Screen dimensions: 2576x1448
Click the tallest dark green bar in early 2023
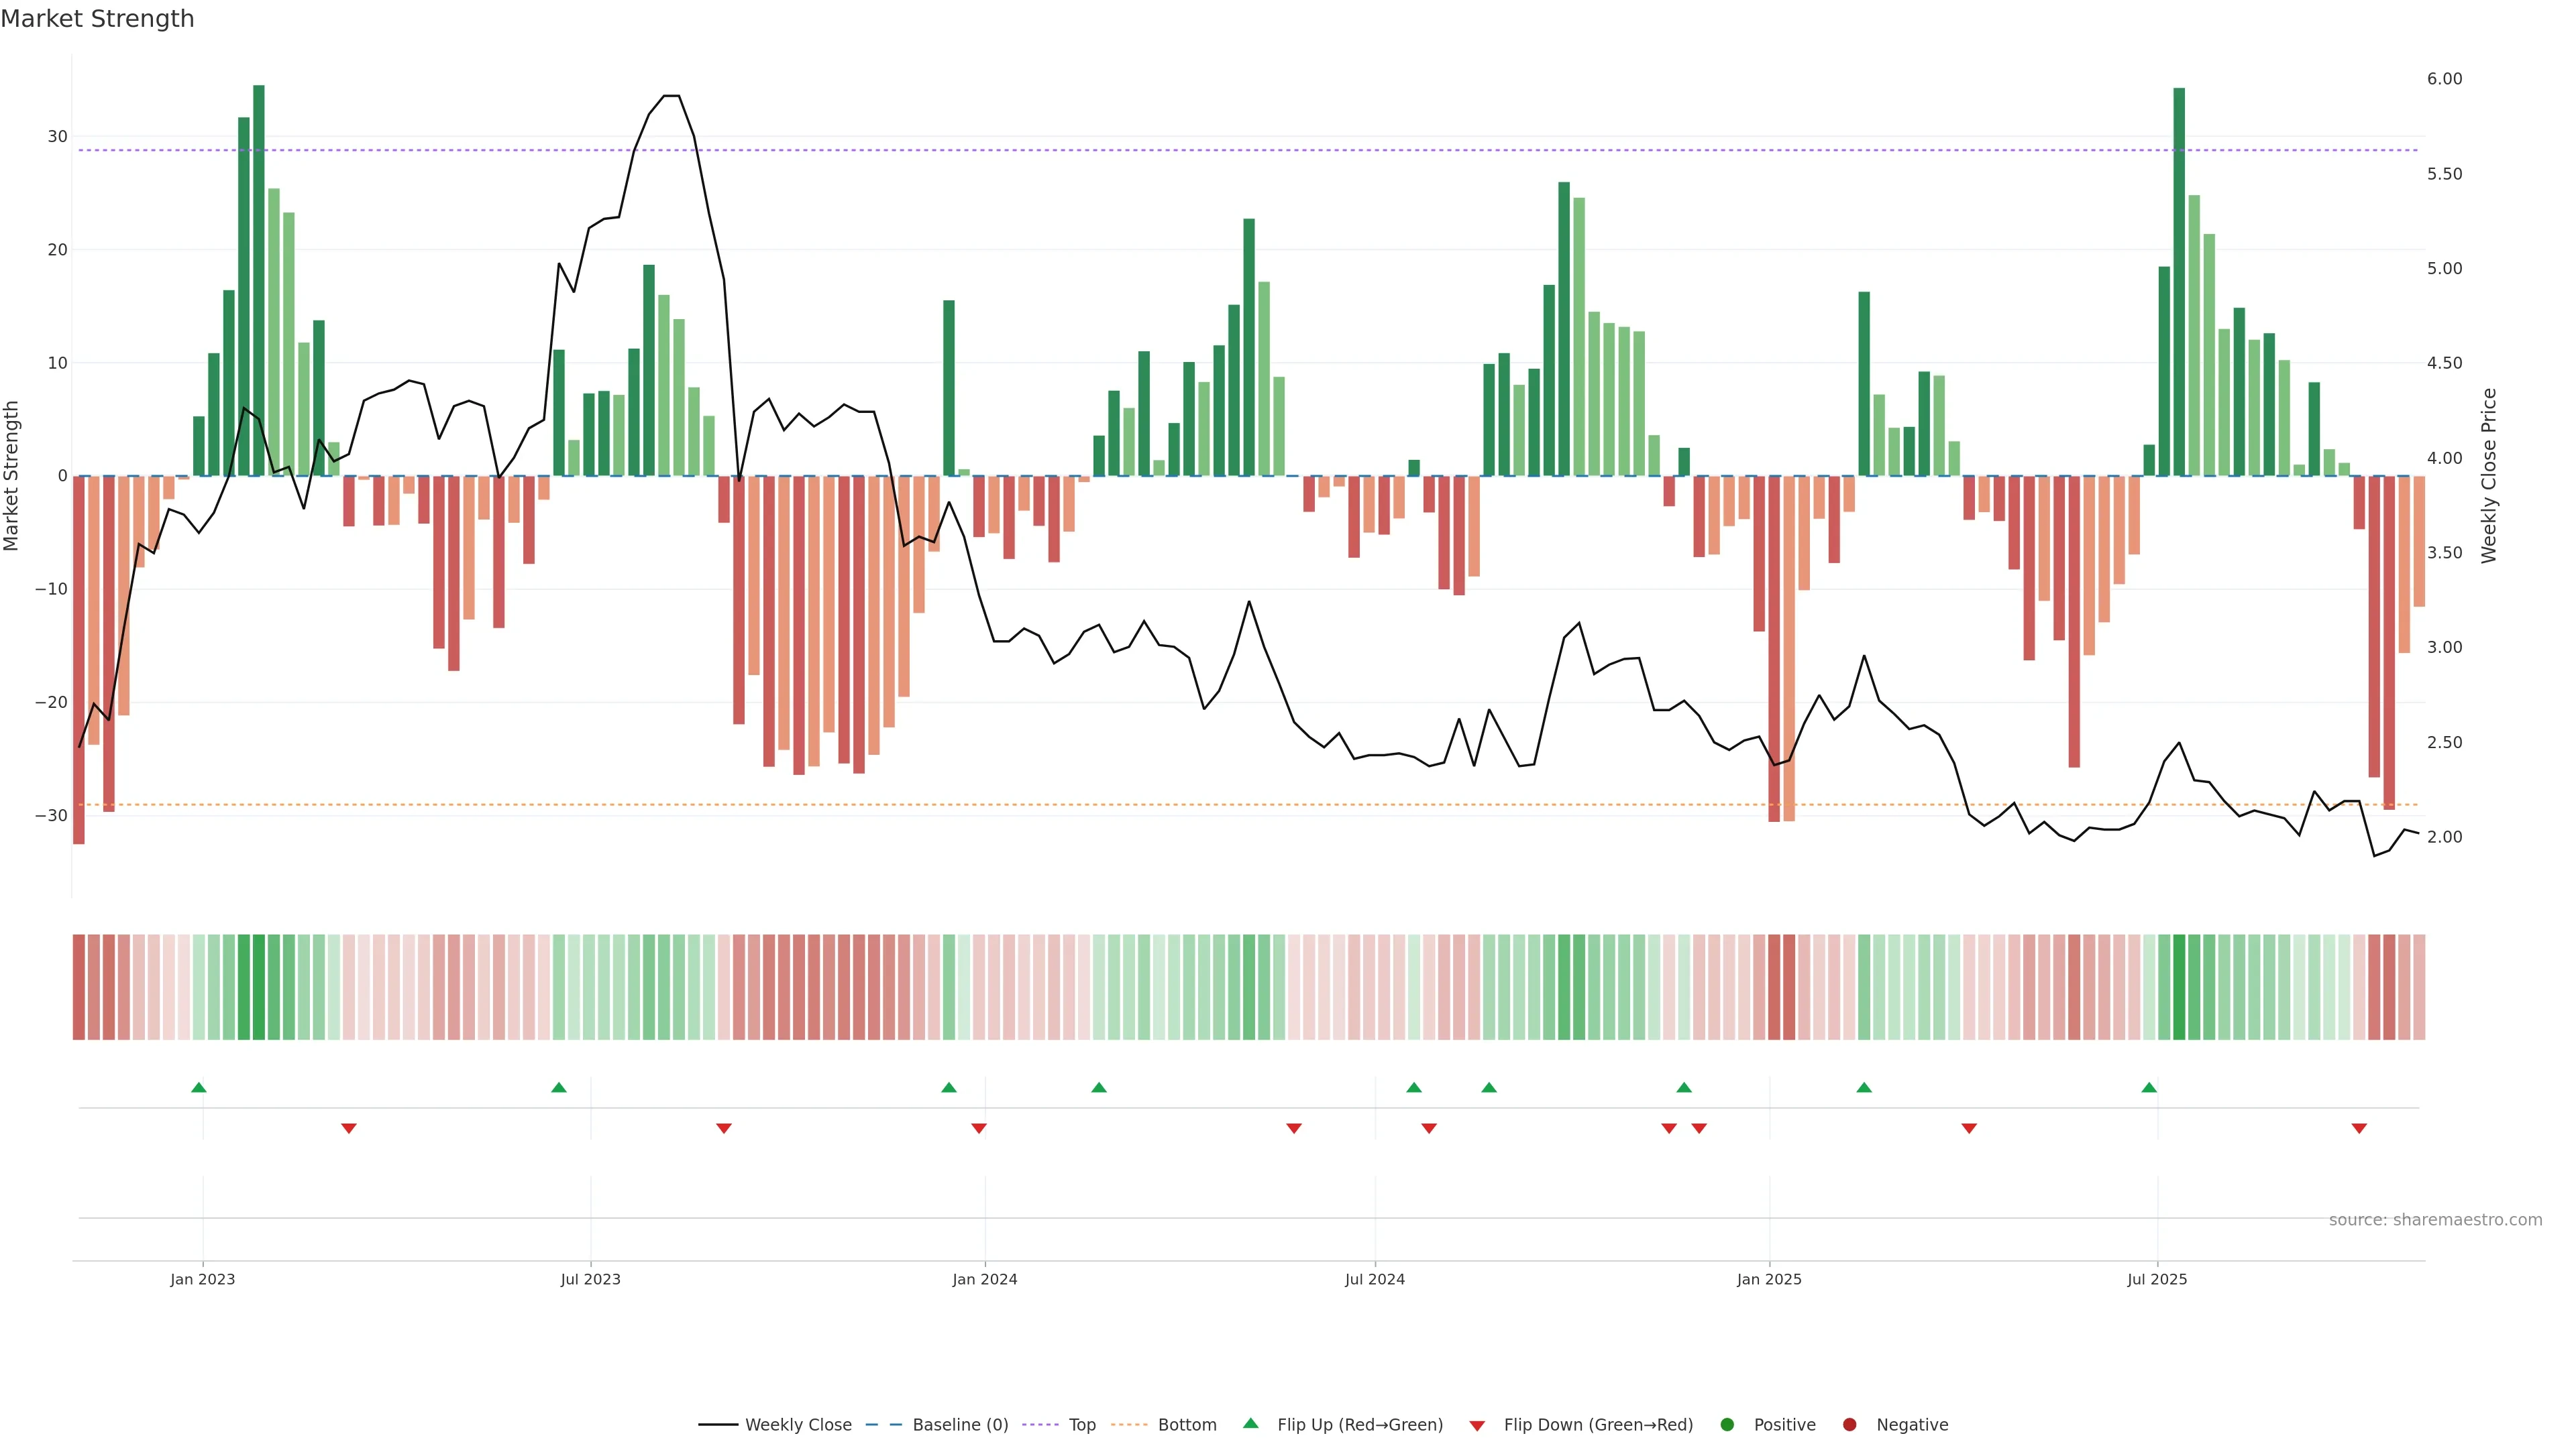(x=259, y=280)
